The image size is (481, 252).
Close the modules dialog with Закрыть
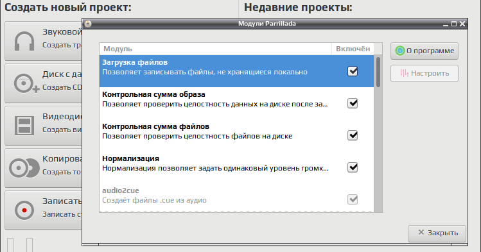click(x=437, y=233)
